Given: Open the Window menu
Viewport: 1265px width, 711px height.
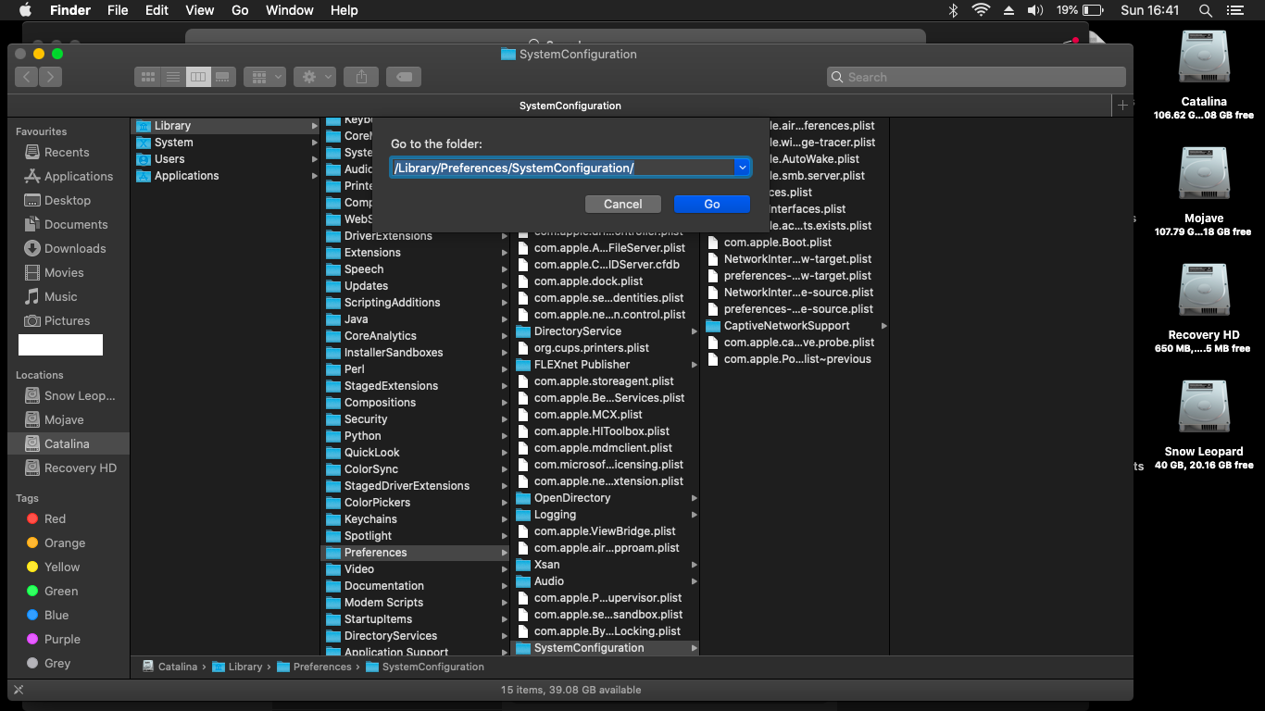Looking at the screenshot, I should [x=290, y=10].
